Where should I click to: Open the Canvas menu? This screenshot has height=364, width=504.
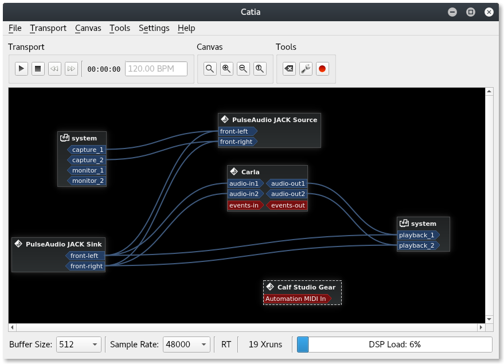point(88,28)
